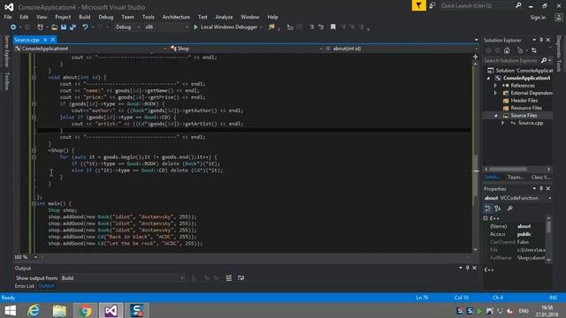Pin the Properties panel
Image resolution: width=566 pixels, height=318 pixels.
541,188
